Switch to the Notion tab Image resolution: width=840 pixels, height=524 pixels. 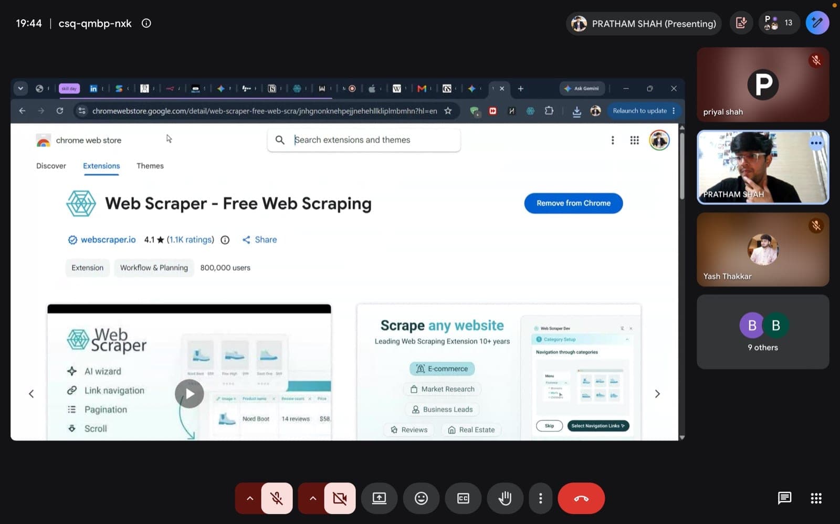272,89
